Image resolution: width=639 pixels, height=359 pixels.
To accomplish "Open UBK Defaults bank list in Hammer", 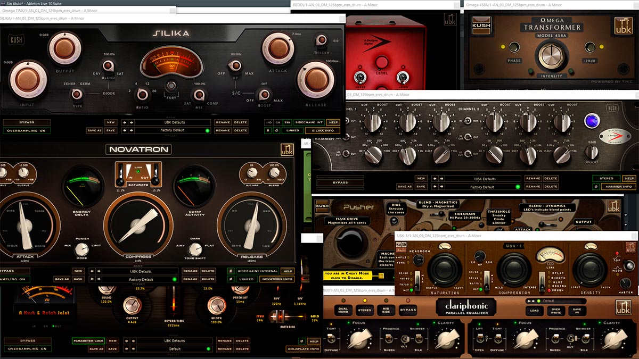I will pos(483,179).
